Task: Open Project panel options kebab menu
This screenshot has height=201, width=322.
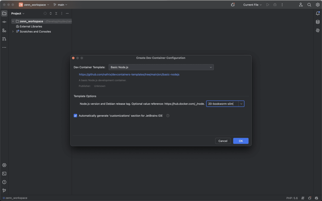Action: pyautogui.click(x=62, y=13)
